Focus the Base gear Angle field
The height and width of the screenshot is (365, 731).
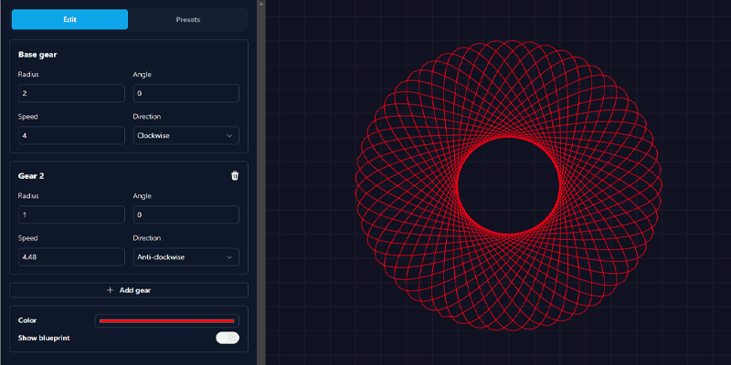186,93
